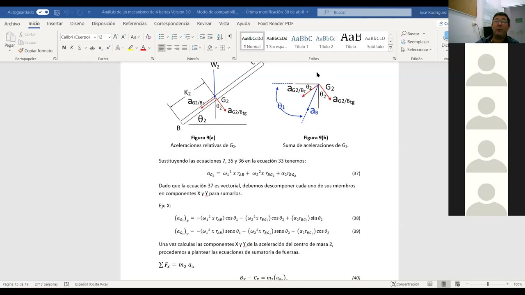Click Copiar formato painter
This screenshot has width=525, height=295.
[35, 51]
